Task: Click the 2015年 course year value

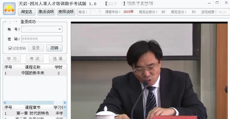Action: [x=128, y=12]
